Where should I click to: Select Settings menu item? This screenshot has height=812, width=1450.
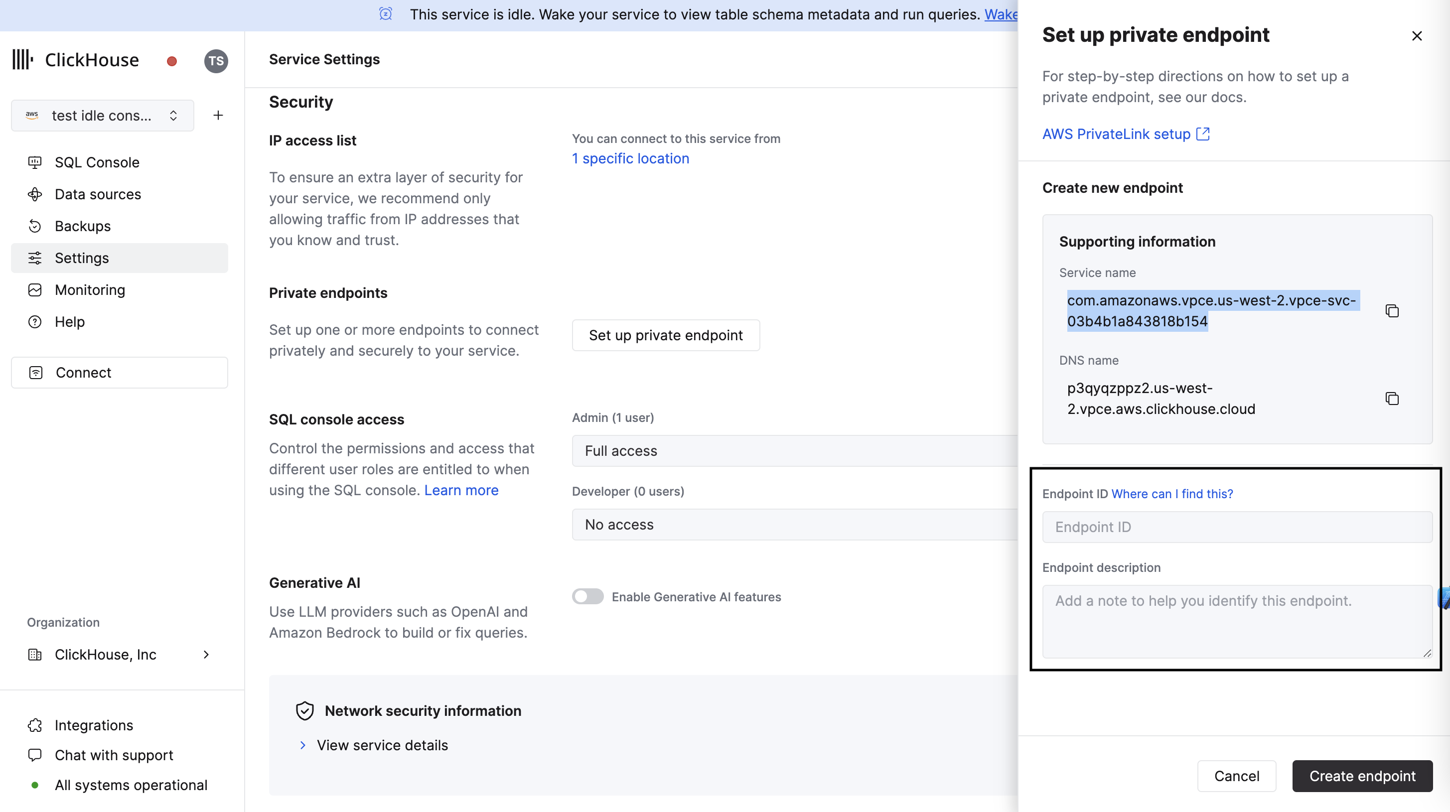coord(82,258)
